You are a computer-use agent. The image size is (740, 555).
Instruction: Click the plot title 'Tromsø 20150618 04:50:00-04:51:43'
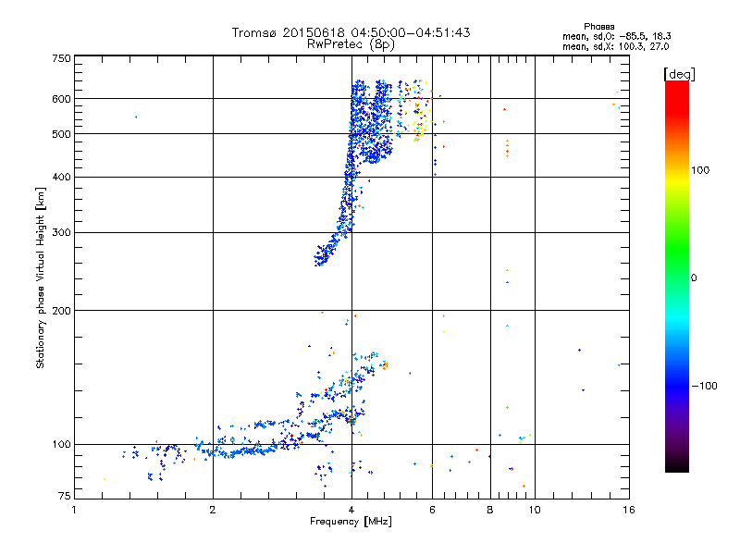pos(351,32)
